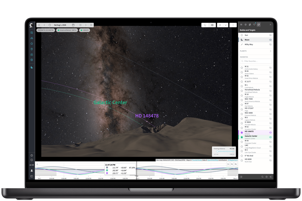
Task: Open the help question mark icon in left sidebar
Action: [32, 156]
